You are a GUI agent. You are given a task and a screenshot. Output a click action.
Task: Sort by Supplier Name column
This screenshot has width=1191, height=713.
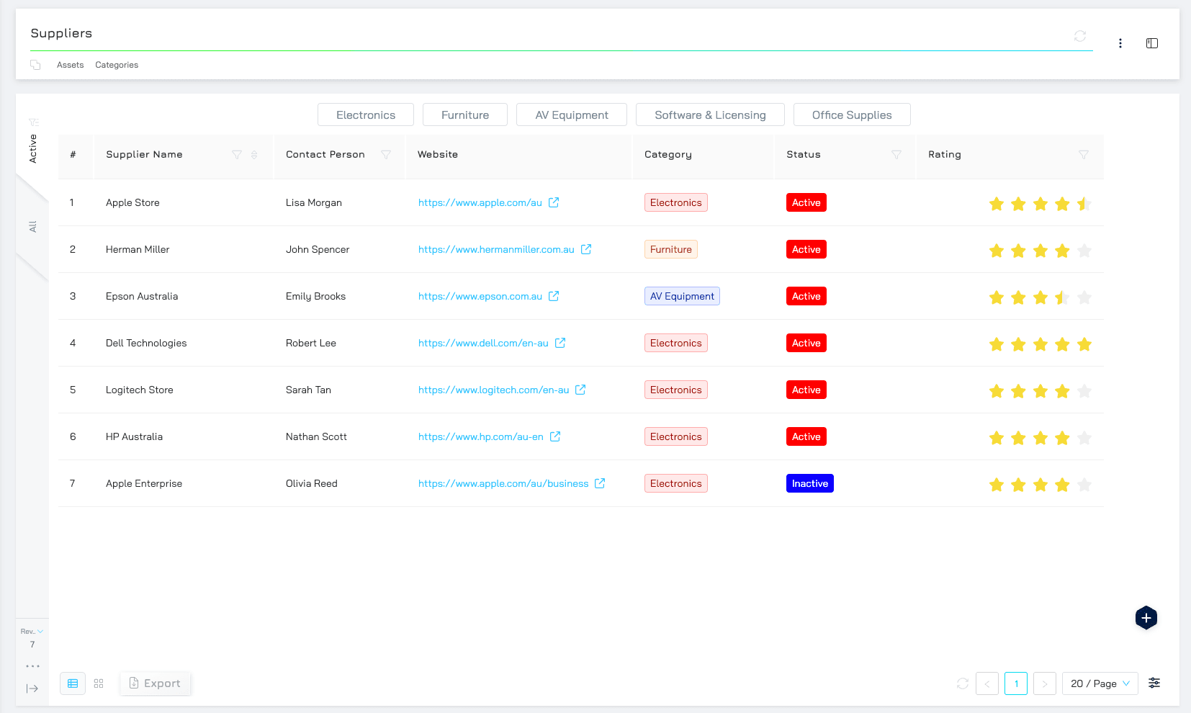coord(254,155)
